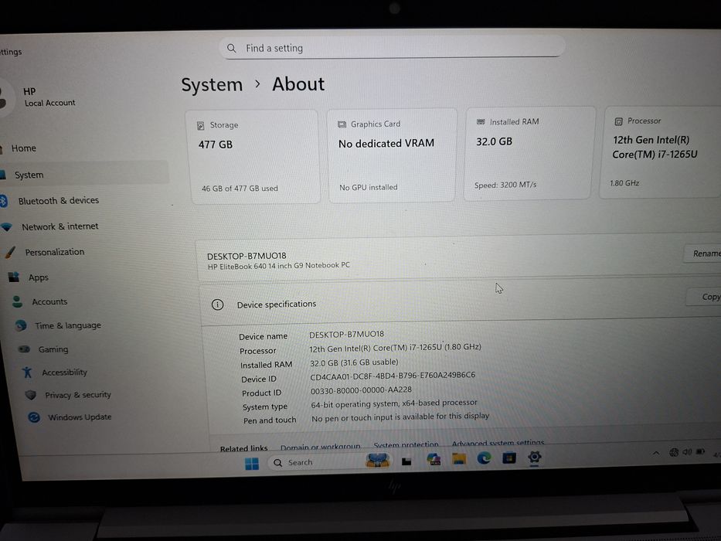
Task: Click the Processor chip icon
Action: 618,121
